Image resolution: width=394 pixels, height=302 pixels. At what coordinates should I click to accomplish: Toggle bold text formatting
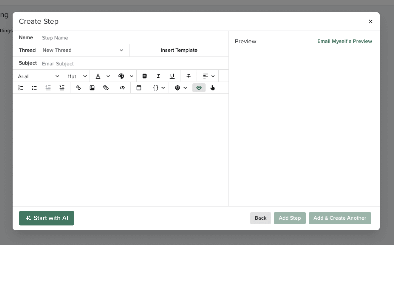144,76
